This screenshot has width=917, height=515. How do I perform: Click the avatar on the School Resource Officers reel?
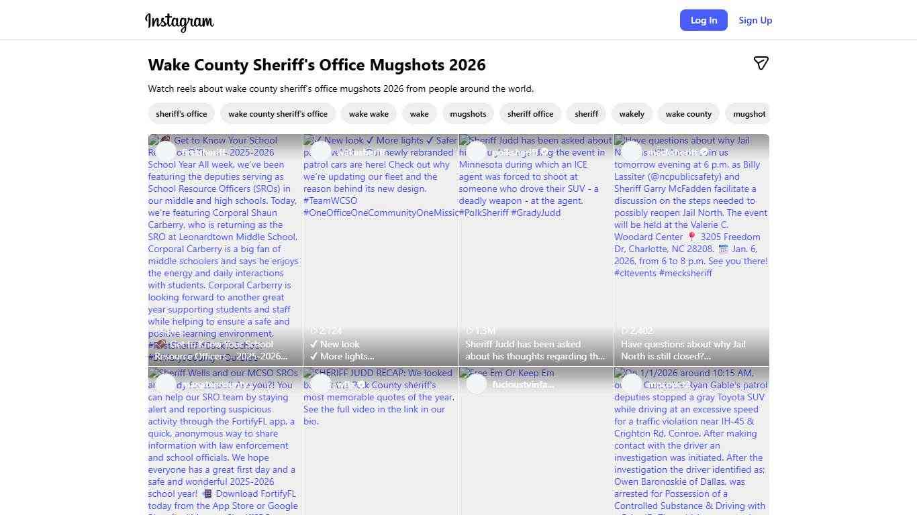pos(165,151)
